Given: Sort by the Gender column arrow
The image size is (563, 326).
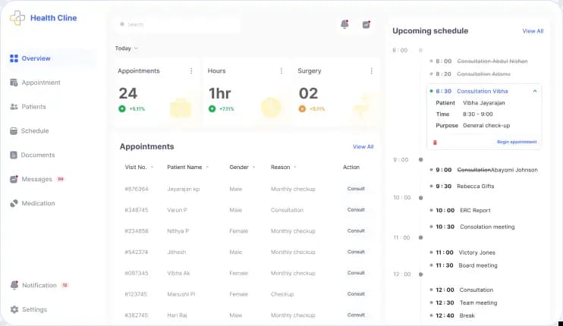Looking at the screenshot, I should coord(254,168).
